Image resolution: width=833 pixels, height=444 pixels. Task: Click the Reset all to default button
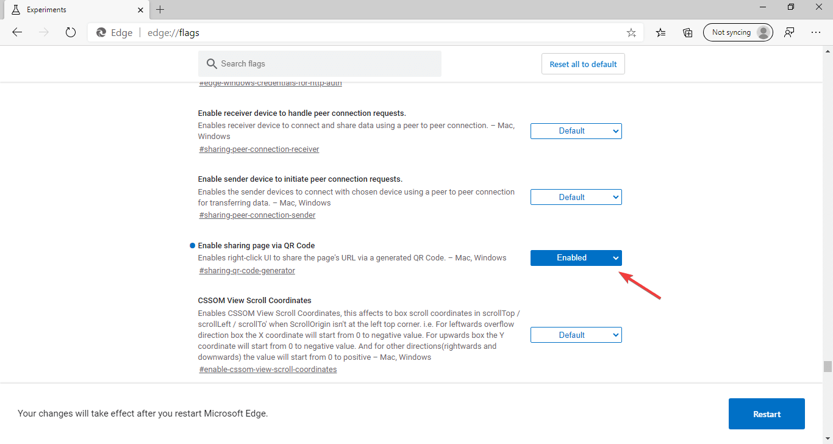point(582,63)
